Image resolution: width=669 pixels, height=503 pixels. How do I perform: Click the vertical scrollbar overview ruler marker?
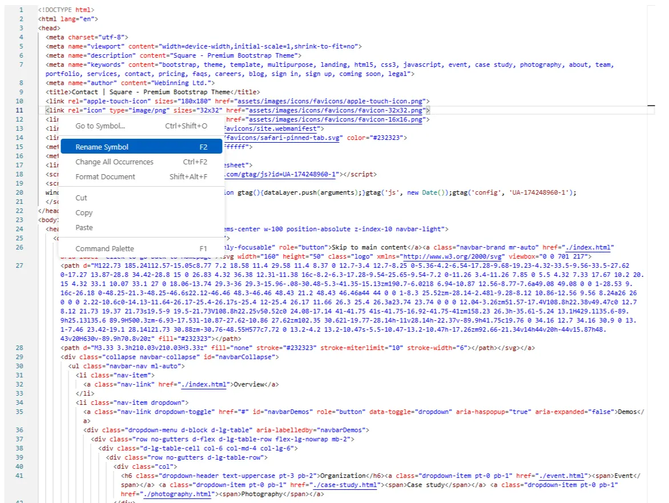(651, 105)
